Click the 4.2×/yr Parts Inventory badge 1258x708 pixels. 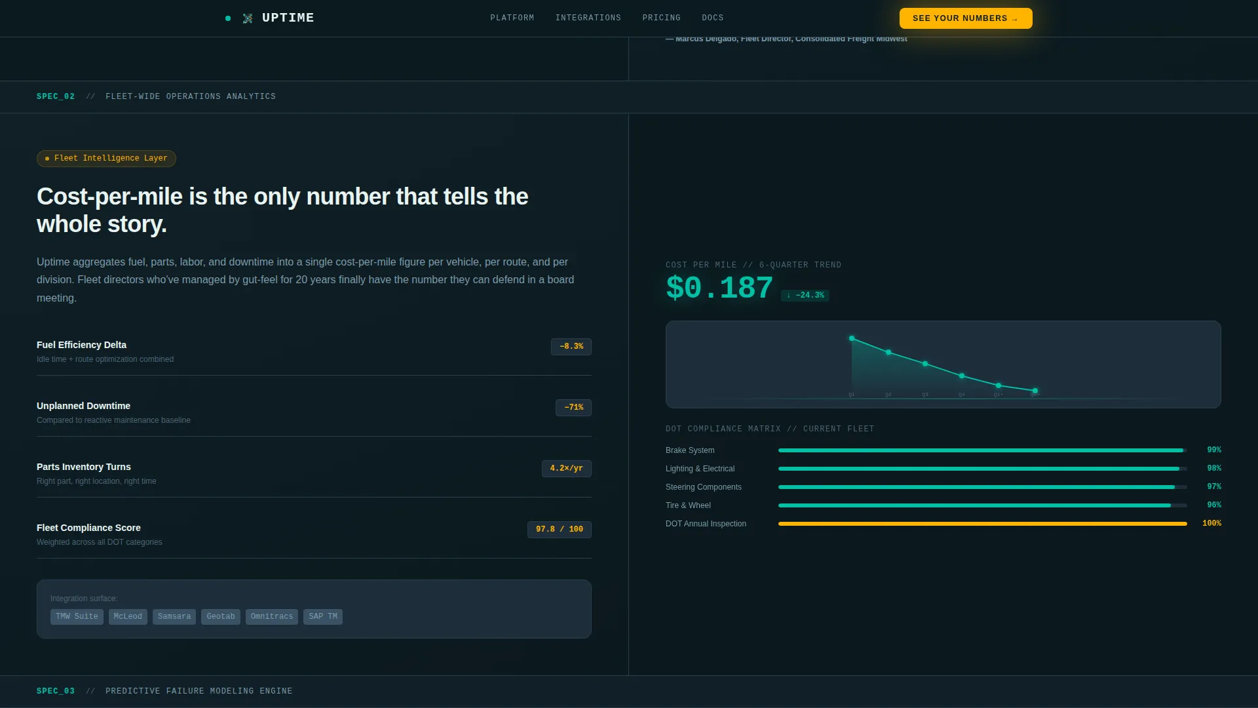point(567,469)
